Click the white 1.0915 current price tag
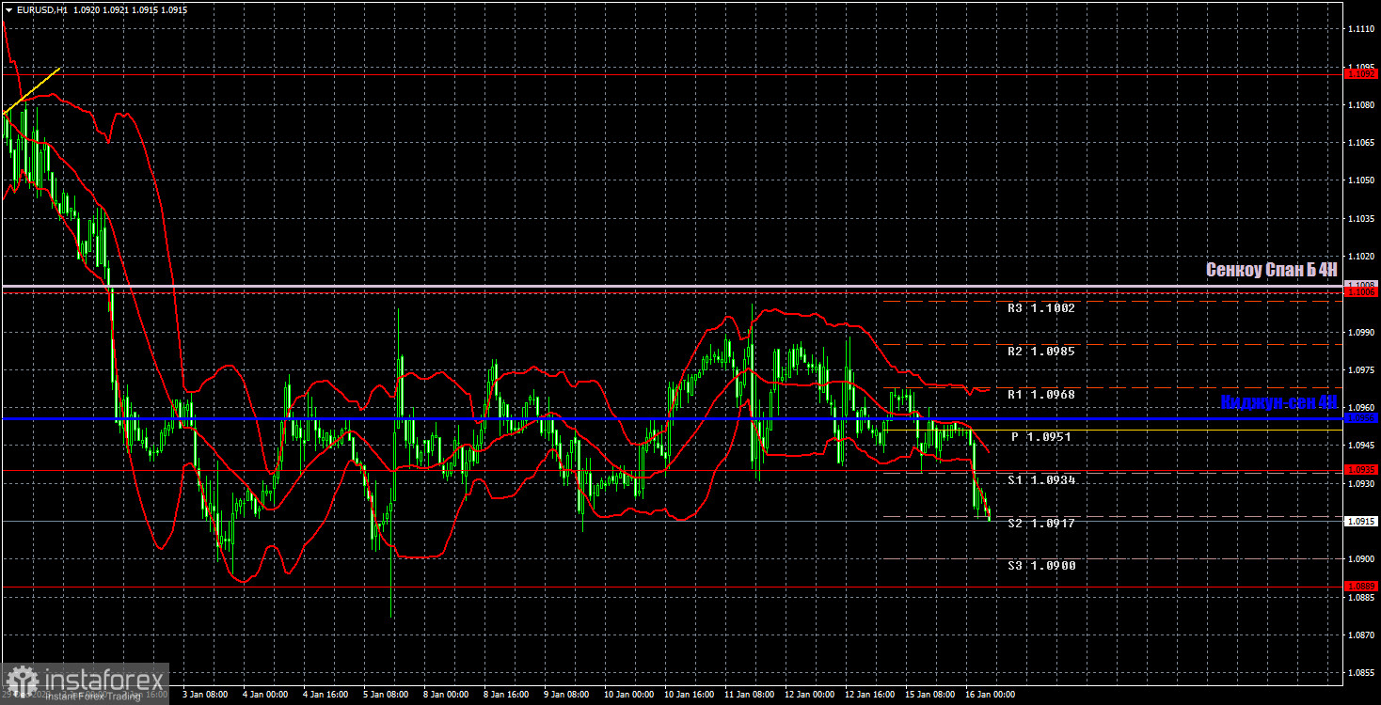This screenshot has height=705, width=1381. click(1362, 521)
